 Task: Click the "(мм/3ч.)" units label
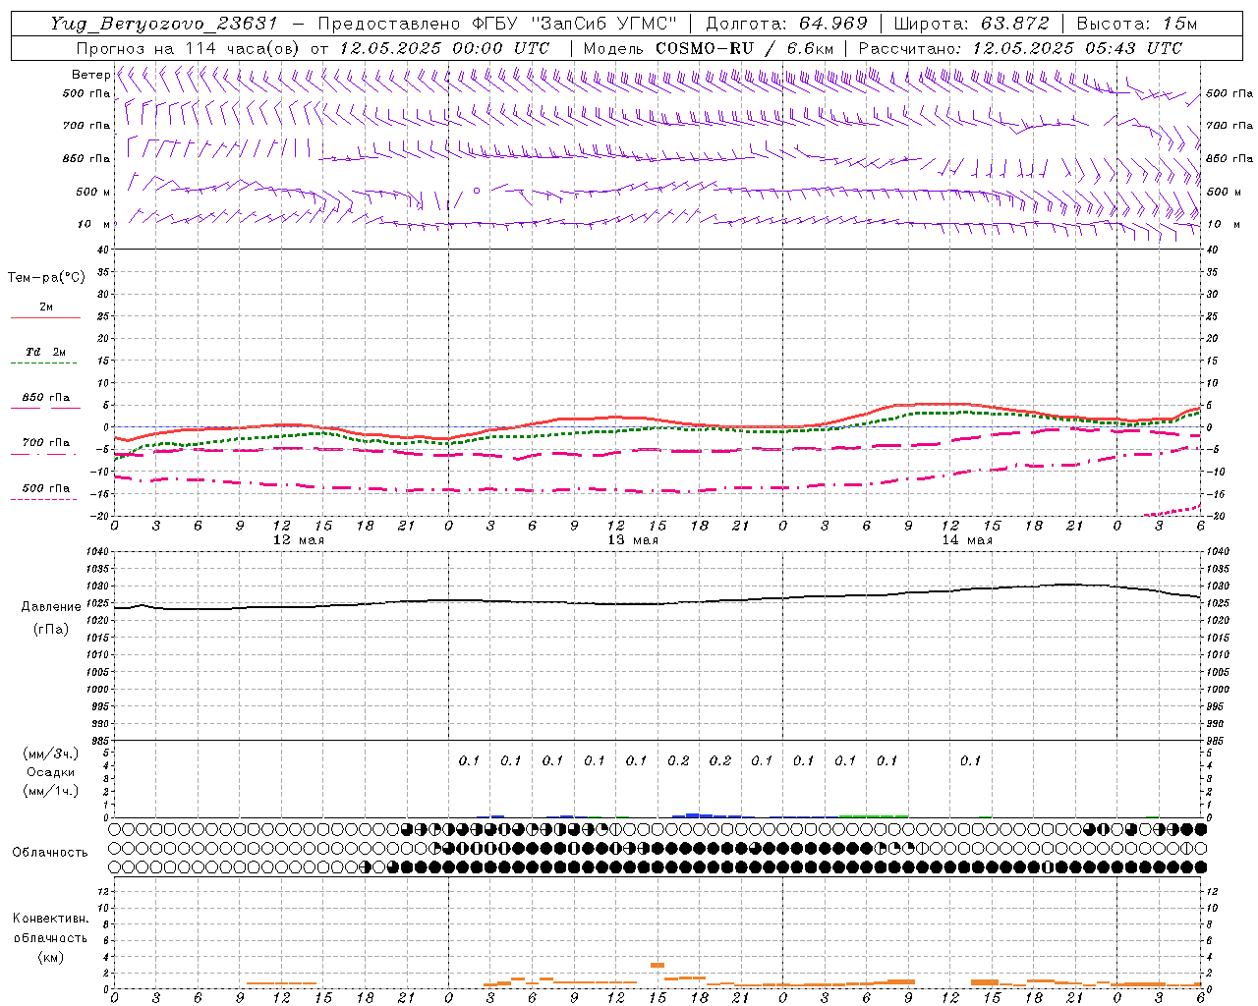[51, 754]
